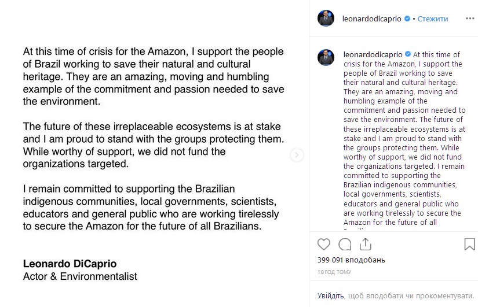
Task: Click the profile avatar beside the caption
Action: pos(326,57)
